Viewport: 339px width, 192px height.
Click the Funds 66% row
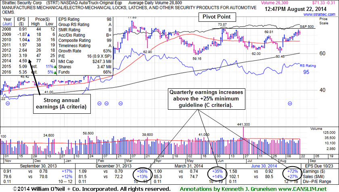tap(85, 72)
